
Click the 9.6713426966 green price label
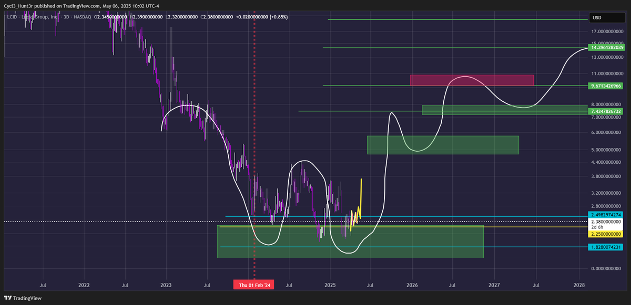(x=606, y=86)
